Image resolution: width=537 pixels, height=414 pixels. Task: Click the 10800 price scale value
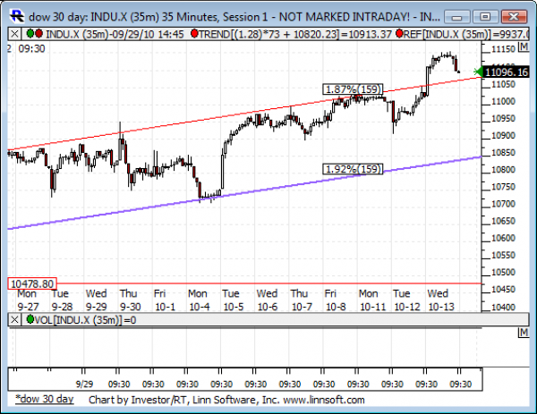[x=503, y=170]
